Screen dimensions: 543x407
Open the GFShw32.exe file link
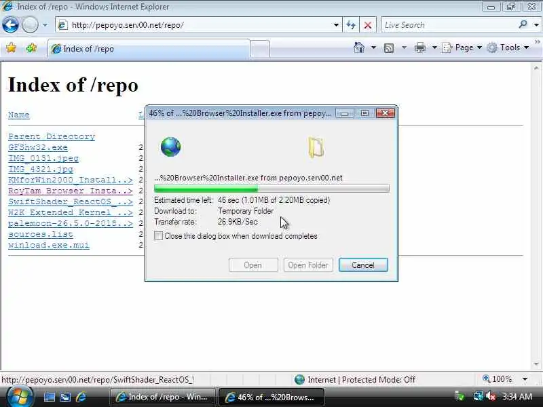click(x=38, y=147)
